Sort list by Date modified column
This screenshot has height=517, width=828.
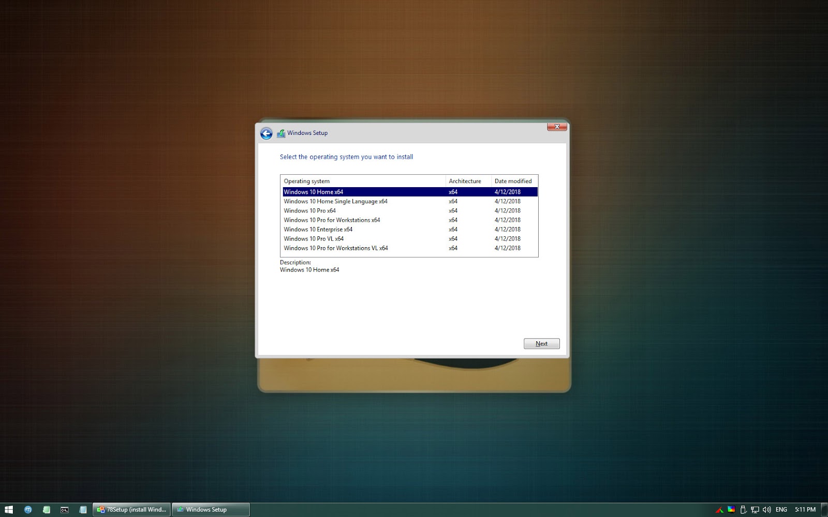coord(513,181)
